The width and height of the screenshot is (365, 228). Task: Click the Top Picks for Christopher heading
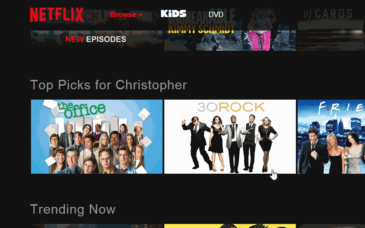[109, 85]
